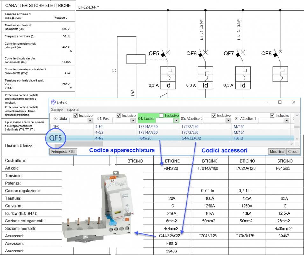
Task: Click the QF8 label in the schematic
Action: point(266,53)
